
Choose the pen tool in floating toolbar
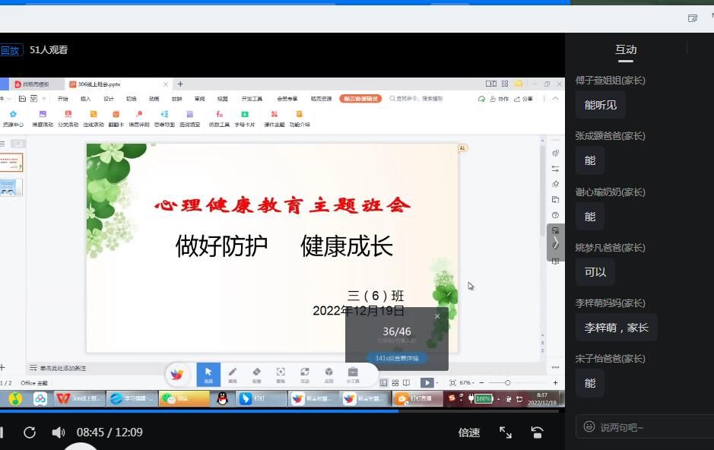click(x=233, y=373)
